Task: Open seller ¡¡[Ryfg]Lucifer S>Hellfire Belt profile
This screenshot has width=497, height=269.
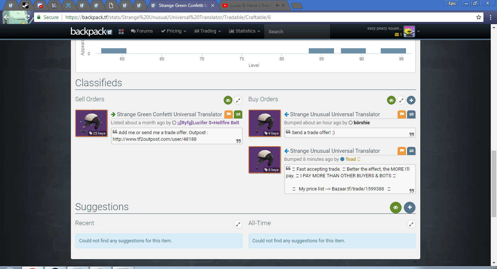Action: pos(208,123)
